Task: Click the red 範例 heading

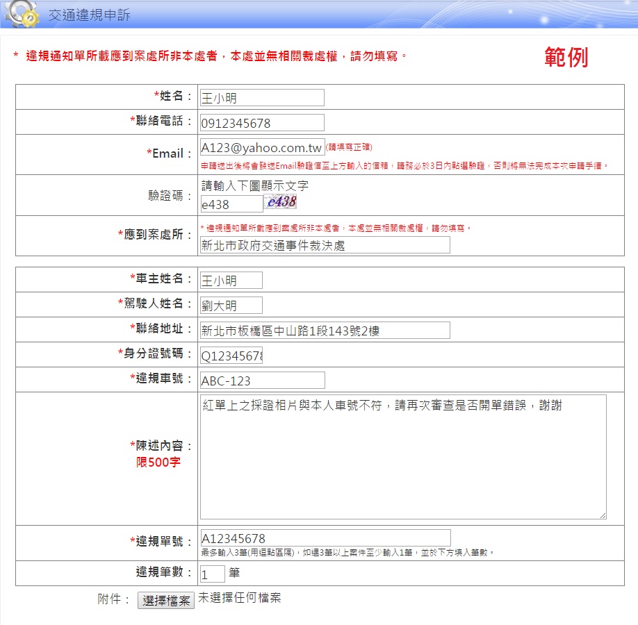Action: click(x=566, y=57)
